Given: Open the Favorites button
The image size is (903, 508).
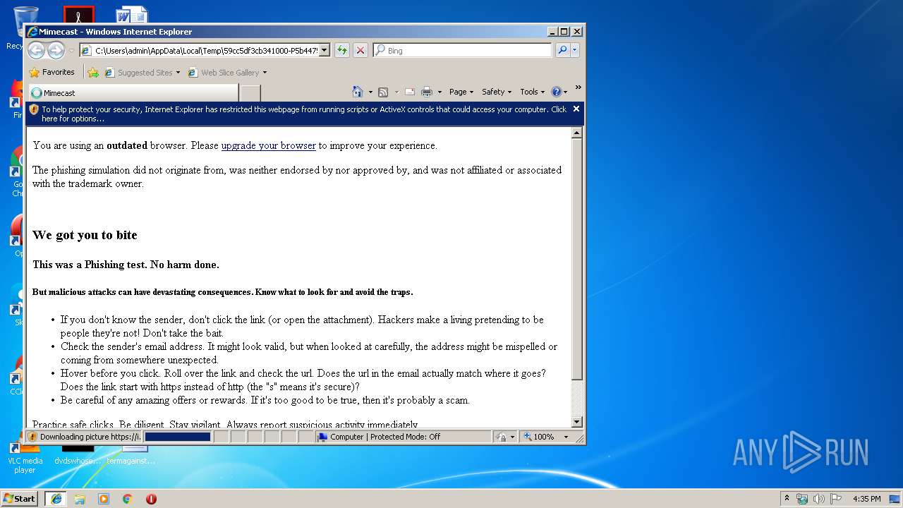Looking at the screenshot, I should point(51,72).
